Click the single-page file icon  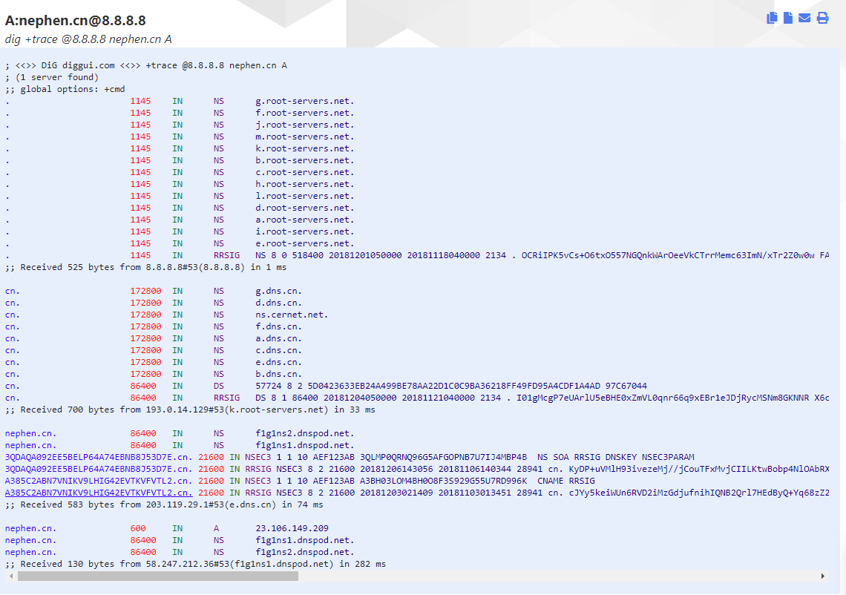click(x=788, y=18)
